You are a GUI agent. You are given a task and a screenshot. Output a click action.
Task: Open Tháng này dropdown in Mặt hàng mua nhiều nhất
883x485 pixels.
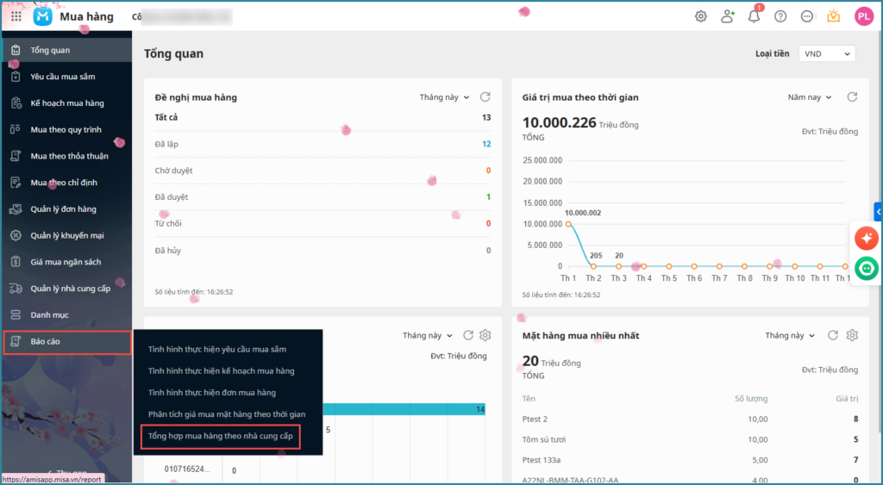click(790, 335)
